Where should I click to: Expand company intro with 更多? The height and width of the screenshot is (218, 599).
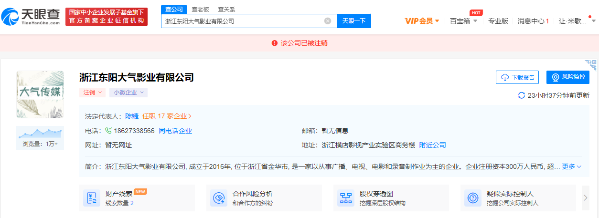(571, 166)
